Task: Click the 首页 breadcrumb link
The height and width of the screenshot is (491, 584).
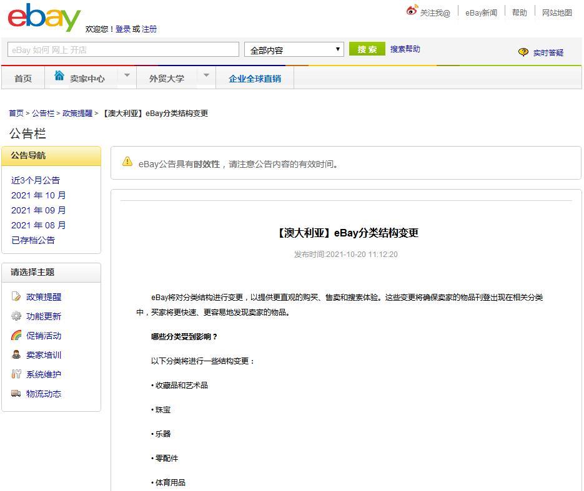Action: [16, 113]
